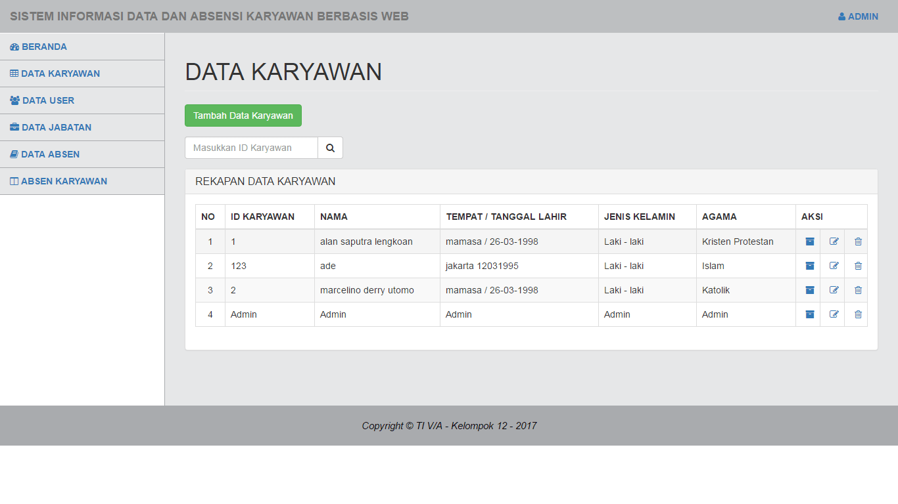Click the book icon beside DATA ABSEN

[14, 154]
